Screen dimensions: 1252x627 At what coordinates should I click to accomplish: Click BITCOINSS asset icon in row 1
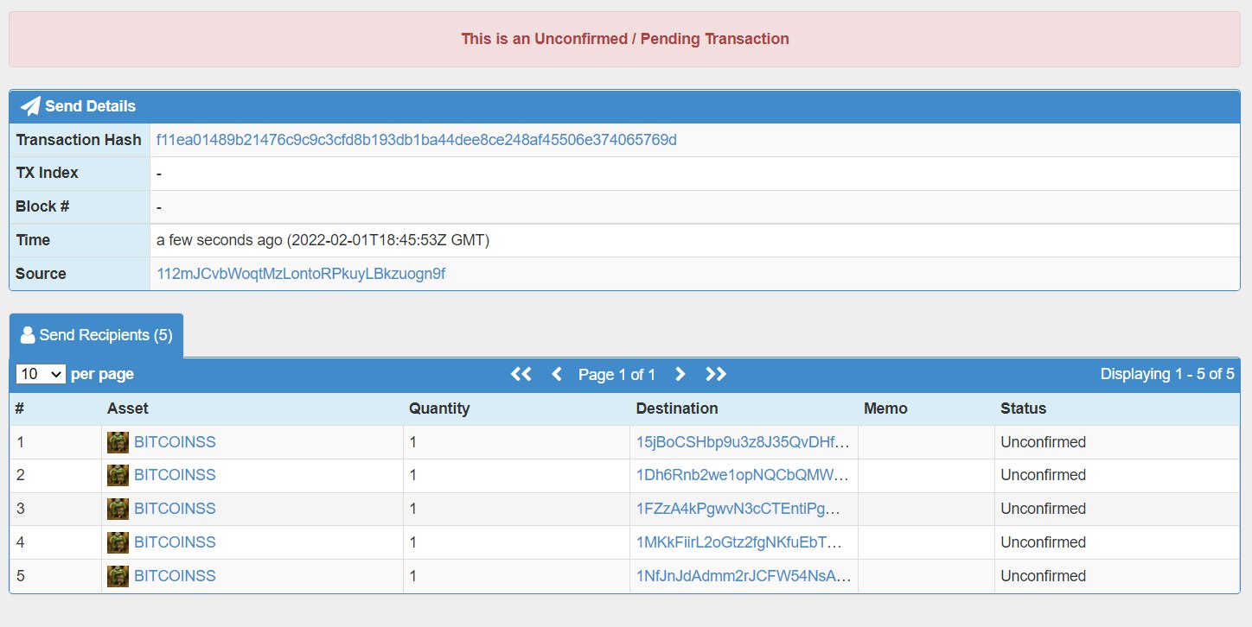pos(118,442)
